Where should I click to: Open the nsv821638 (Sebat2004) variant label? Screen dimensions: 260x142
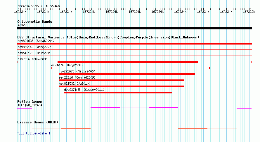(36, 41)
